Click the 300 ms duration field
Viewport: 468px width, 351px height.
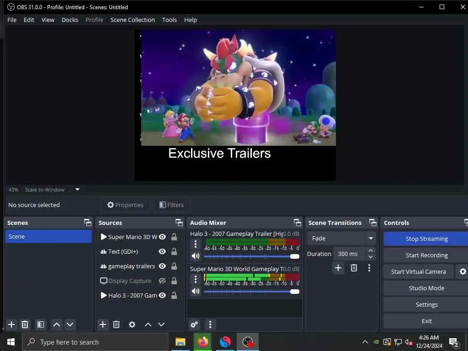point(349,254)
